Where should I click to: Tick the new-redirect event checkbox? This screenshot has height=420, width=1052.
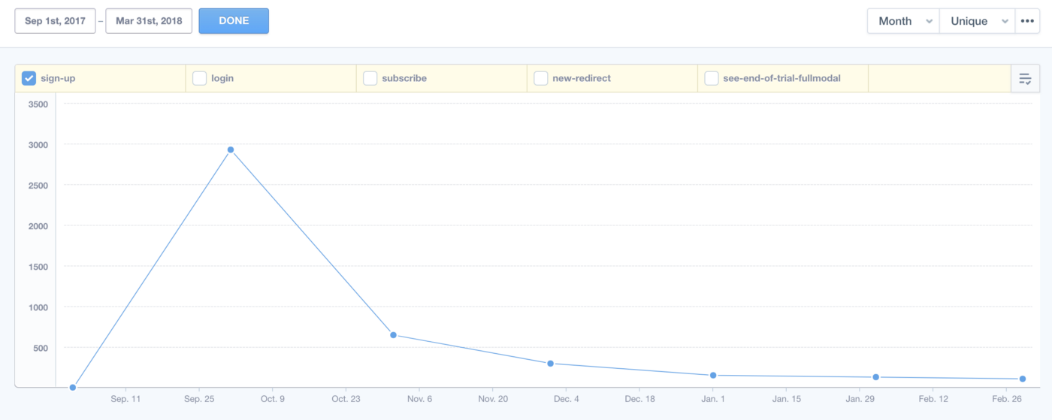click(540, 78)
